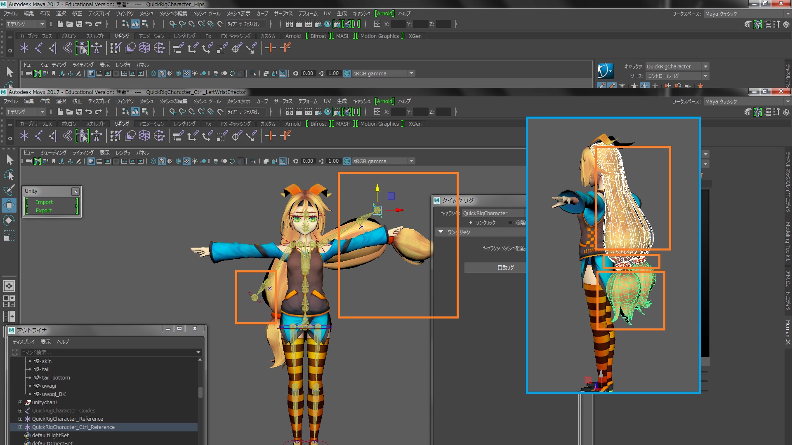Pick the Rotate tool in left toolbox
Image resolution: width=792 pixels, height=445 pixels.
9,220
